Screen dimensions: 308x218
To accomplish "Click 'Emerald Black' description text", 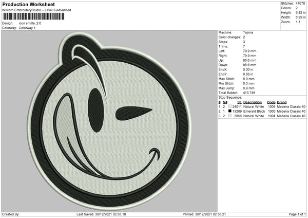I will pyautogui.click(x=254, y=112).
